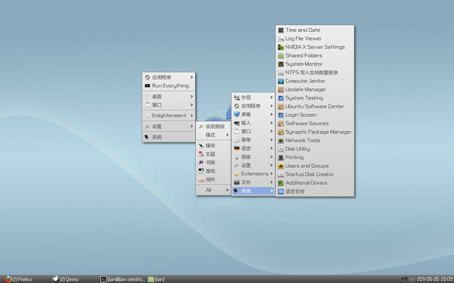Expand the 输入 submenu arrow

(x=271, y=123)
